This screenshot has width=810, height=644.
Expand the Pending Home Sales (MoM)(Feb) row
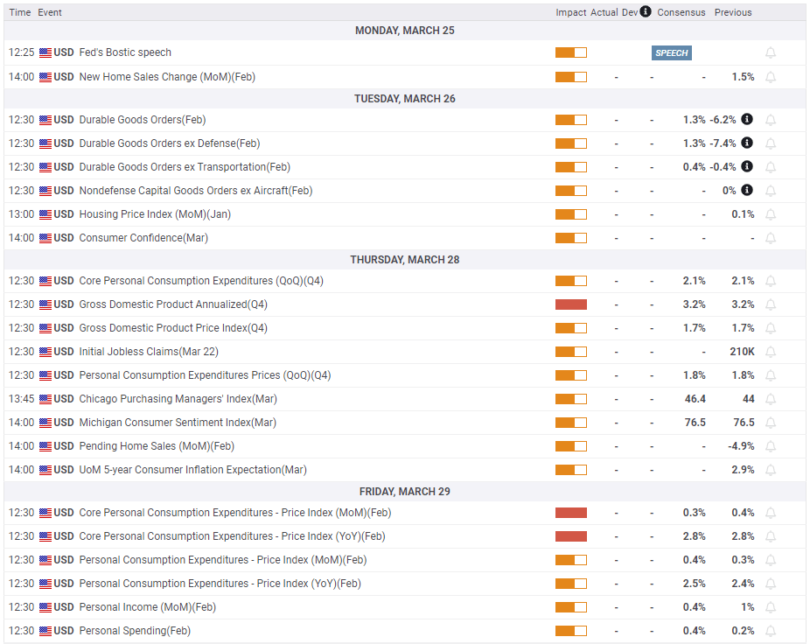157,446
